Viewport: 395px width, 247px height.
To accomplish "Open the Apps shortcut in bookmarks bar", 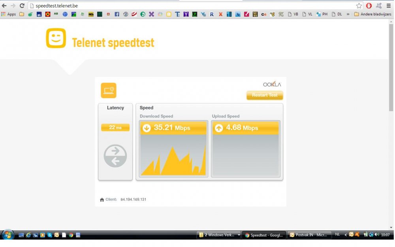I will (8, 14).
